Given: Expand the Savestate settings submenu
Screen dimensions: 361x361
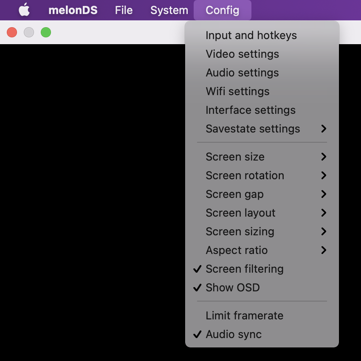Looking at the screenshot, I should pos(252,129).
